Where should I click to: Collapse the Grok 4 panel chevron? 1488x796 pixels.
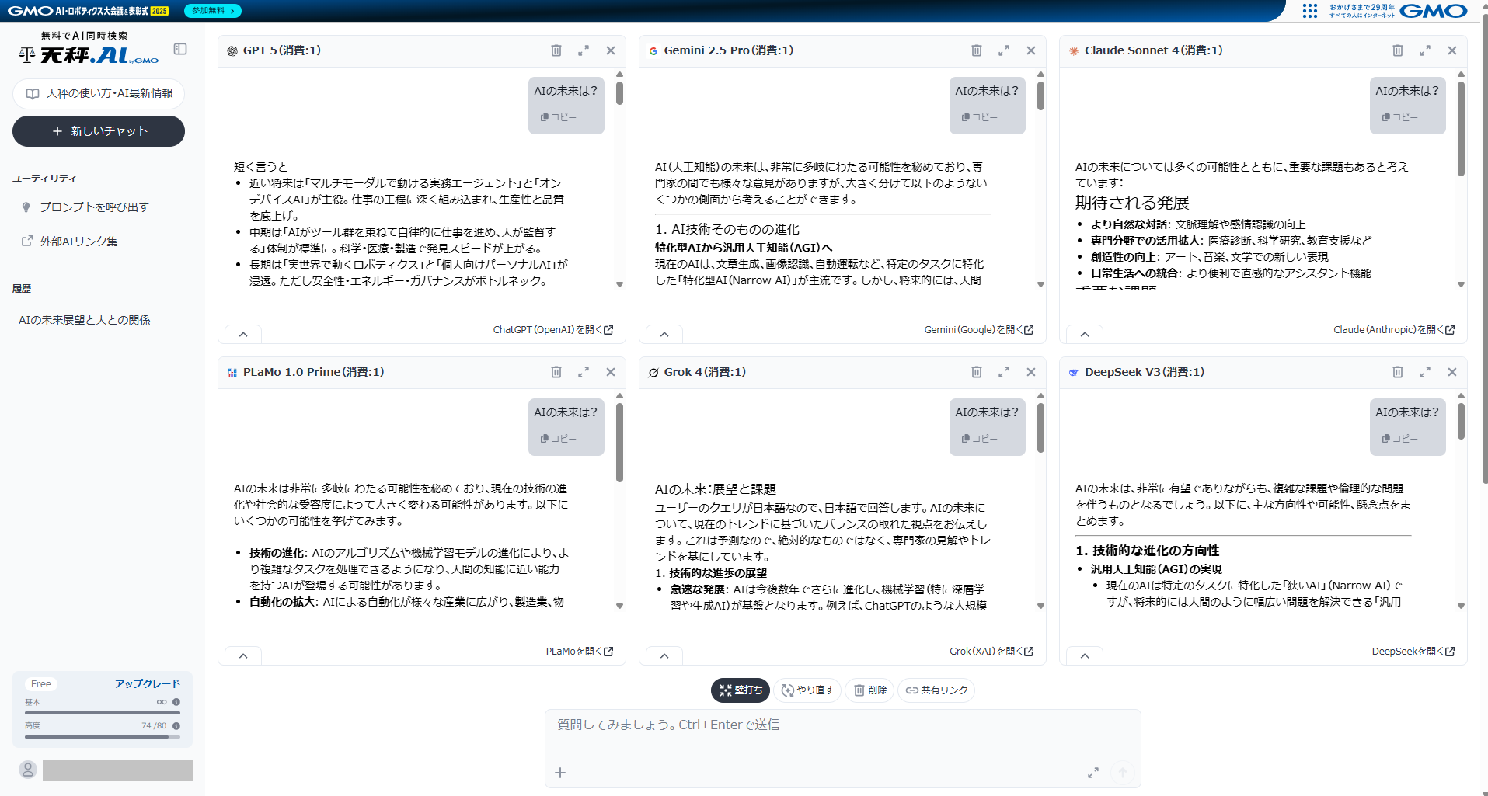tap(664, 655)
